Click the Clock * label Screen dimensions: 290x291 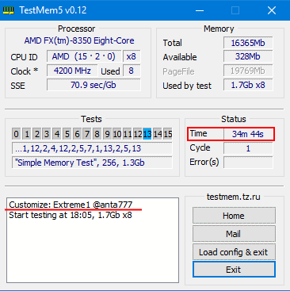[x=25, y=71]
